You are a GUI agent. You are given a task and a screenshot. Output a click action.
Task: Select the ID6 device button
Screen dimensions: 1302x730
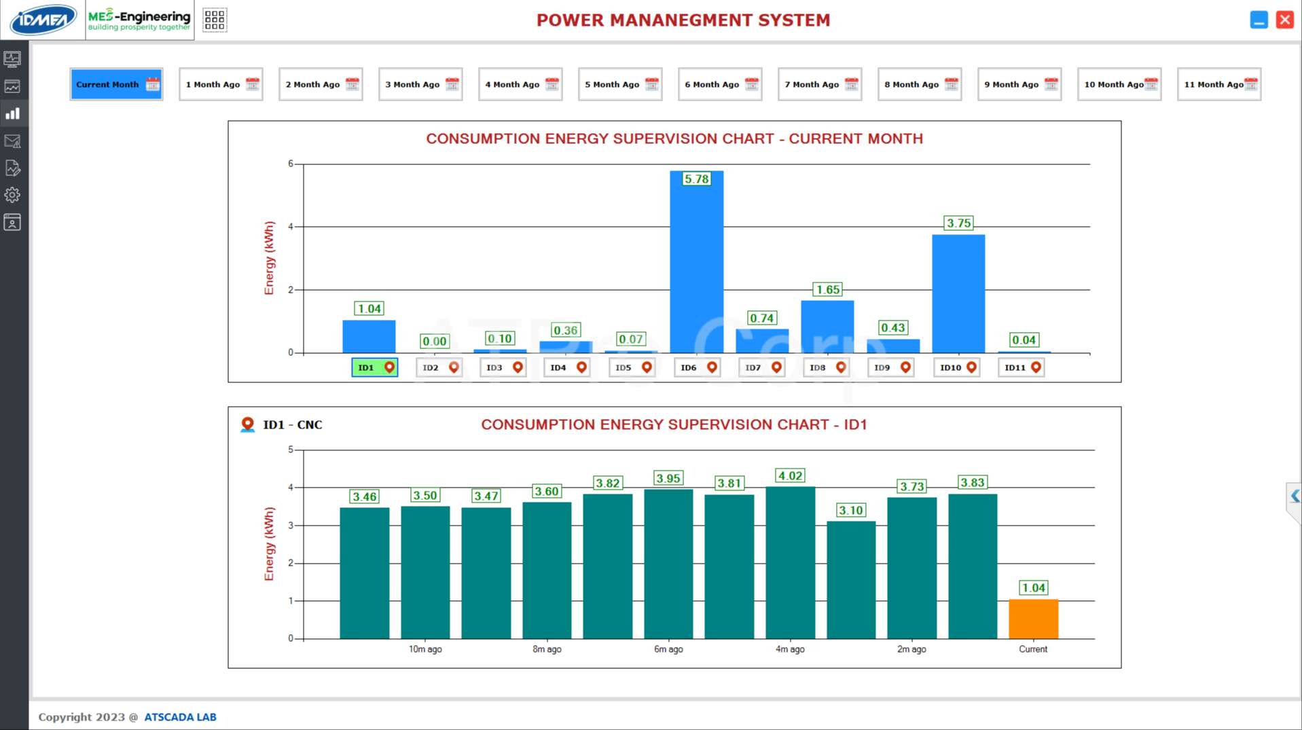698,367
